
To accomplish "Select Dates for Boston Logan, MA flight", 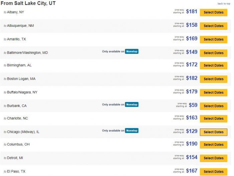I will pos(213,79).
